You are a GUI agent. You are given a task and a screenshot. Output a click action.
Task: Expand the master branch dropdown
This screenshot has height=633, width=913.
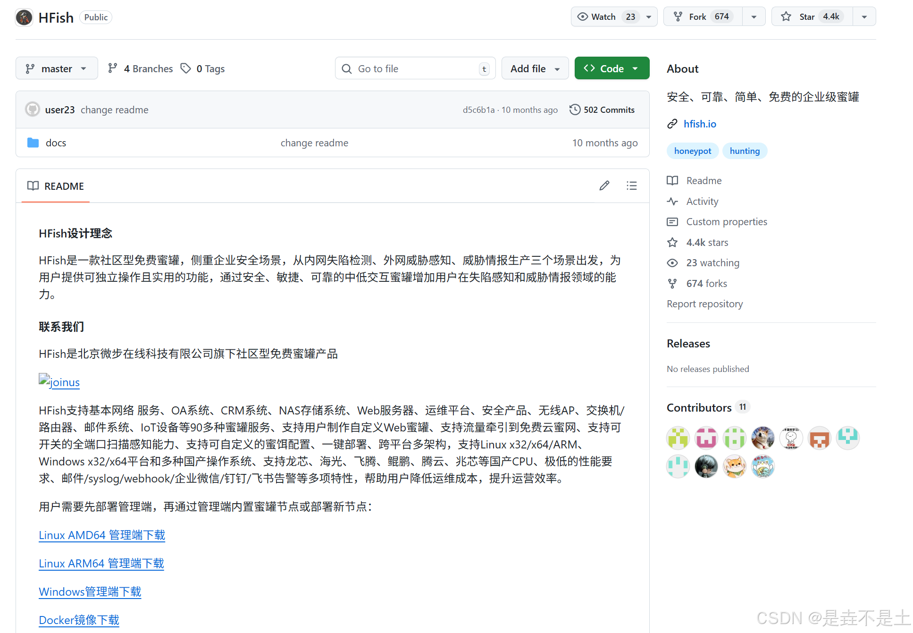click(57, 68)
